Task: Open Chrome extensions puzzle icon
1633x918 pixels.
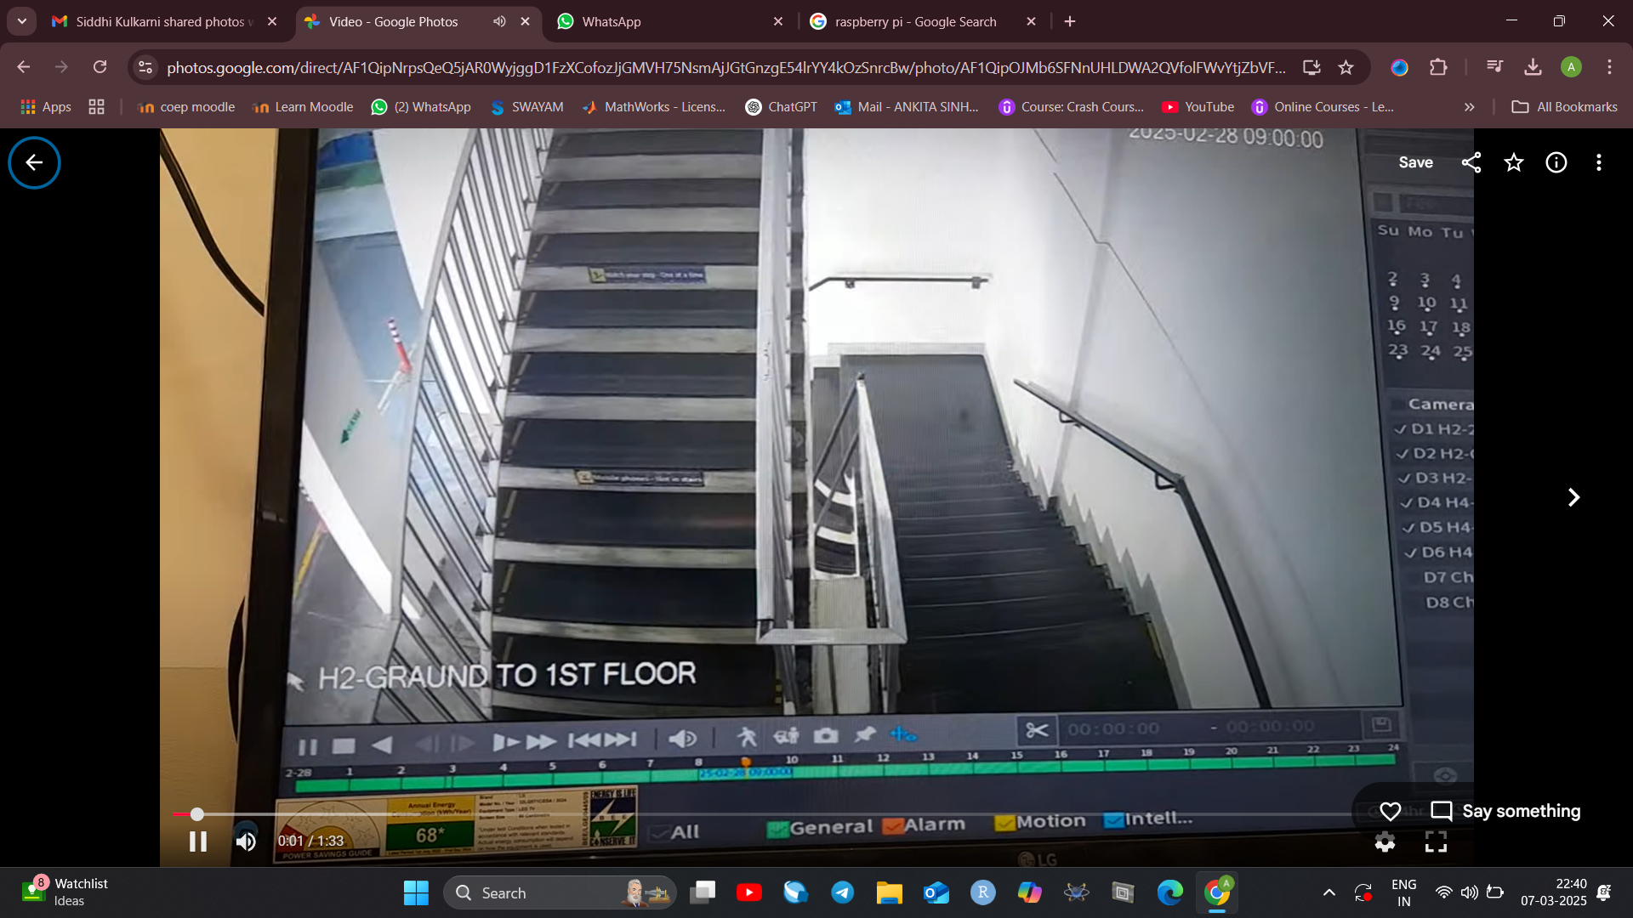Action: [1438, 67]
